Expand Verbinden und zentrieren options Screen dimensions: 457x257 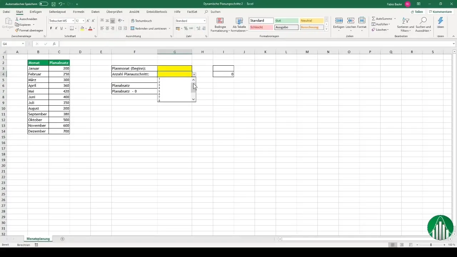(170, 29)
